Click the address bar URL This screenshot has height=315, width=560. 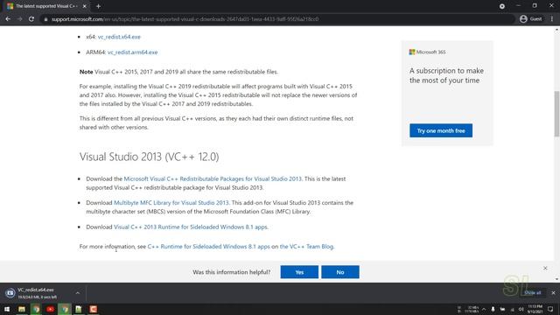[185, 19]
